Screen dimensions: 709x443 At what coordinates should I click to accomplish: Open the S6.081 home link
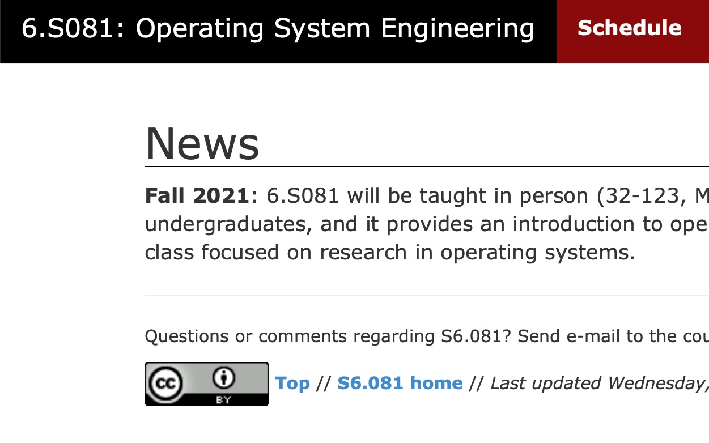[400, 384]
